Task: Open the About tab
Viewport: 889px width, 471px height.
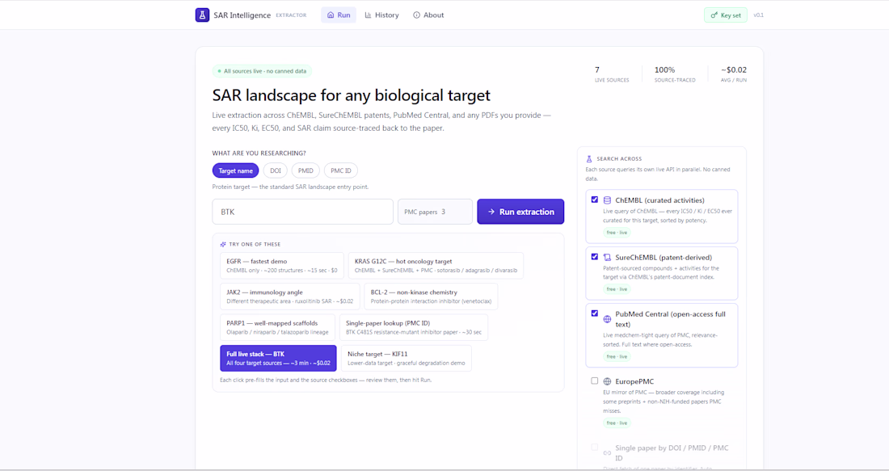Action: [x=428, y=15]
